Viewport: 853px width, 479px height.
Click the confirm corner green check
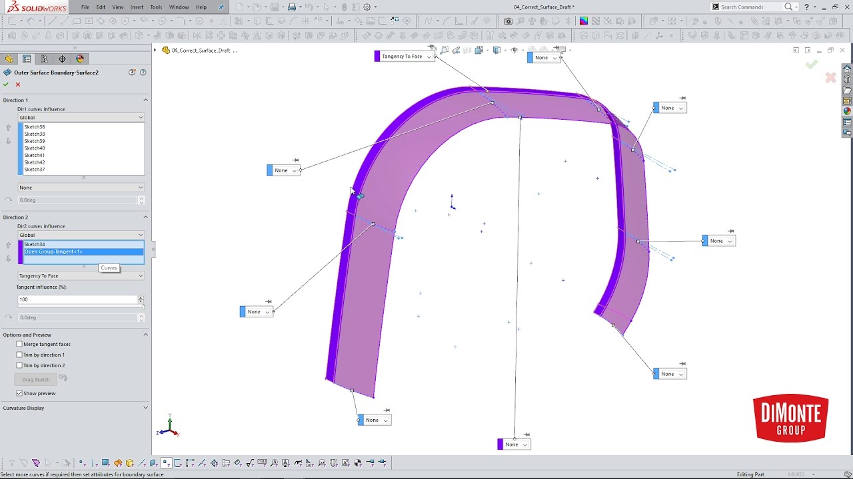coord(811,65)
